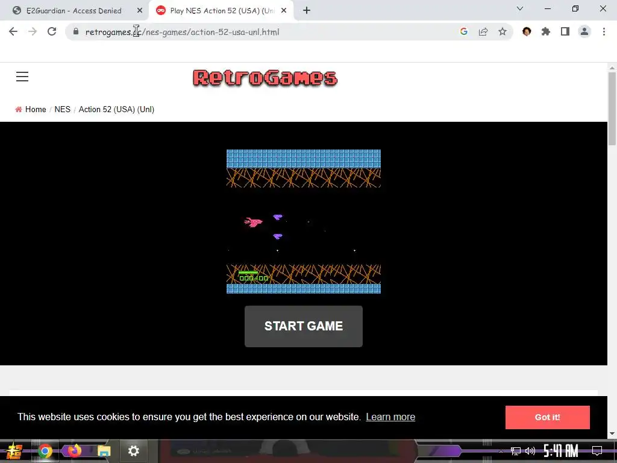This screenshot has width=617, height=463.
Task: Click the game preview screenshot thumbnail
Action: pos(304,221)
